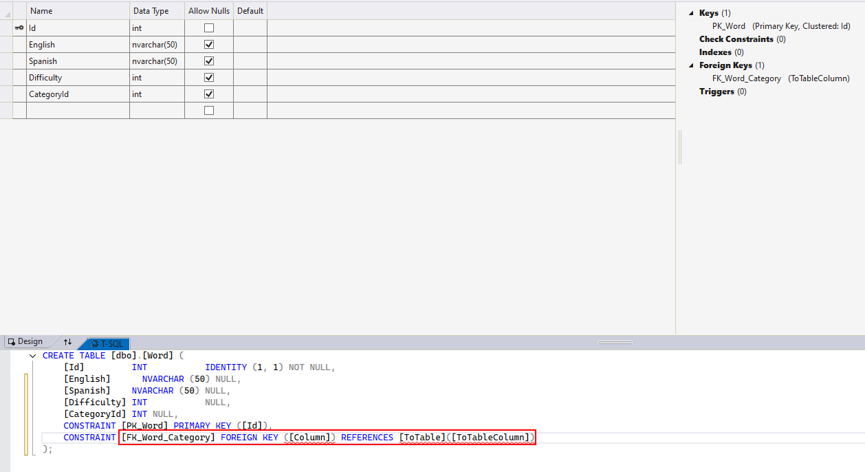The height and width of the screenshot is (472, 865).
Task: Click the Triggers heading
Action: click(716, 92)
